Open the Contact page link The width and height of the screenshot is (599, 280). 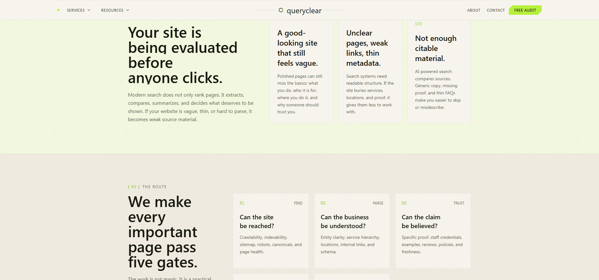(496, 10)
